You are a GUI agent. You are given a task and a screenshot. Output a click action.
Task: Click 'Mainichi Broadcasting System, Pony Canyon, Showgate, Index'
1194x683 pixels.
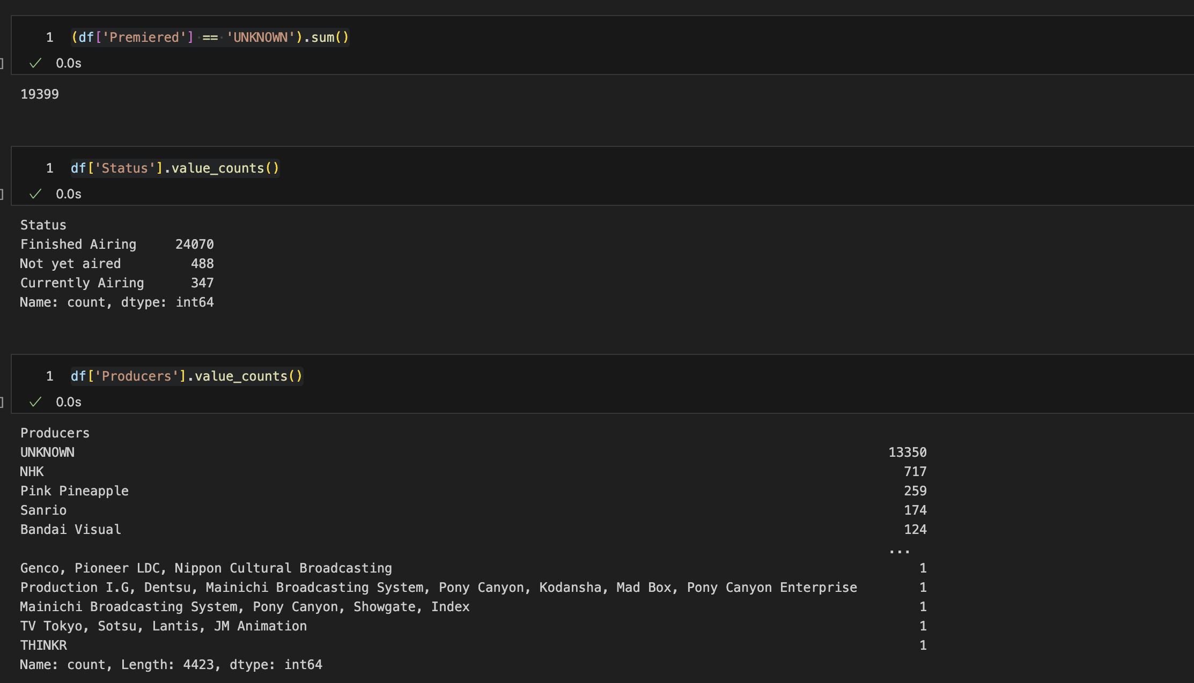(245, 607)
